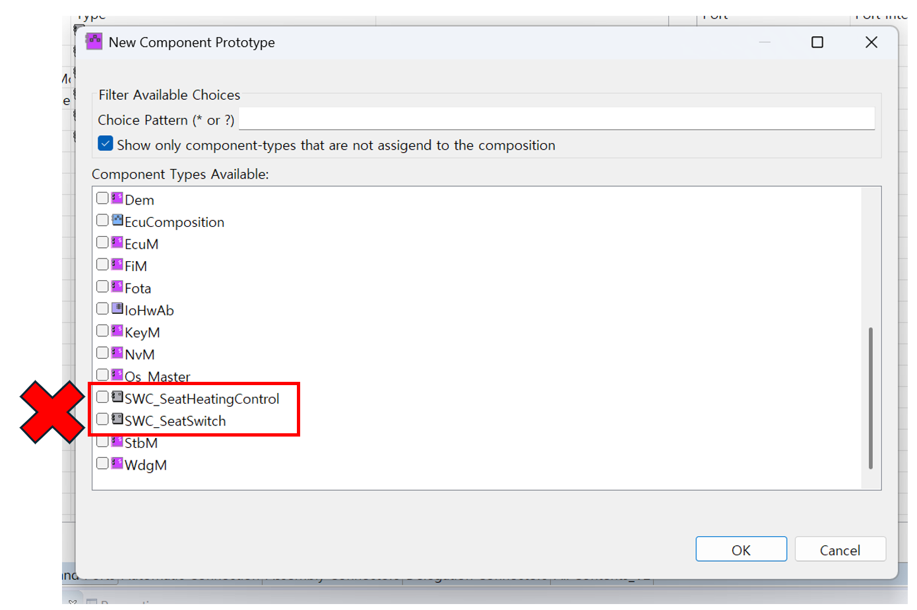This screenshot has height=610, width=917.
Task: Check the FiM component checkbox
Action: 102,264
